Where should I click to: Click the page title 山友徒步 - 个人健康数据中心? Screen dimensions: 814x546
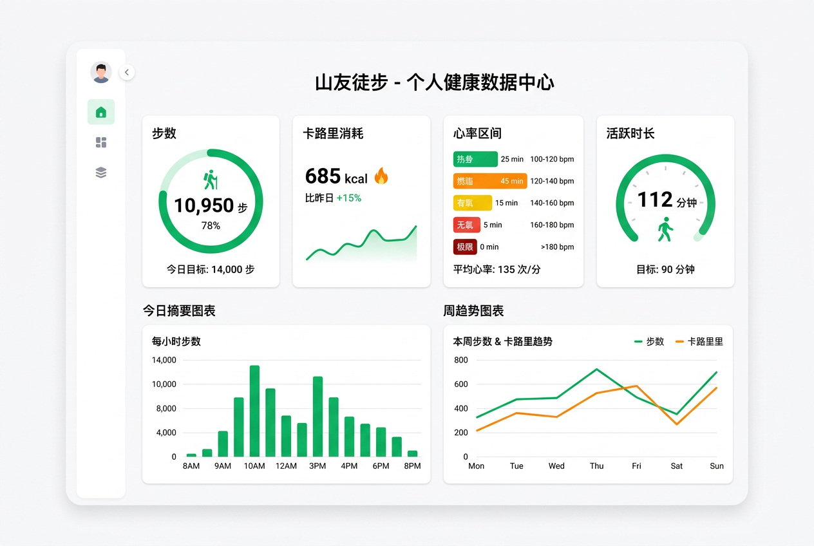click(x=435, y=82)
